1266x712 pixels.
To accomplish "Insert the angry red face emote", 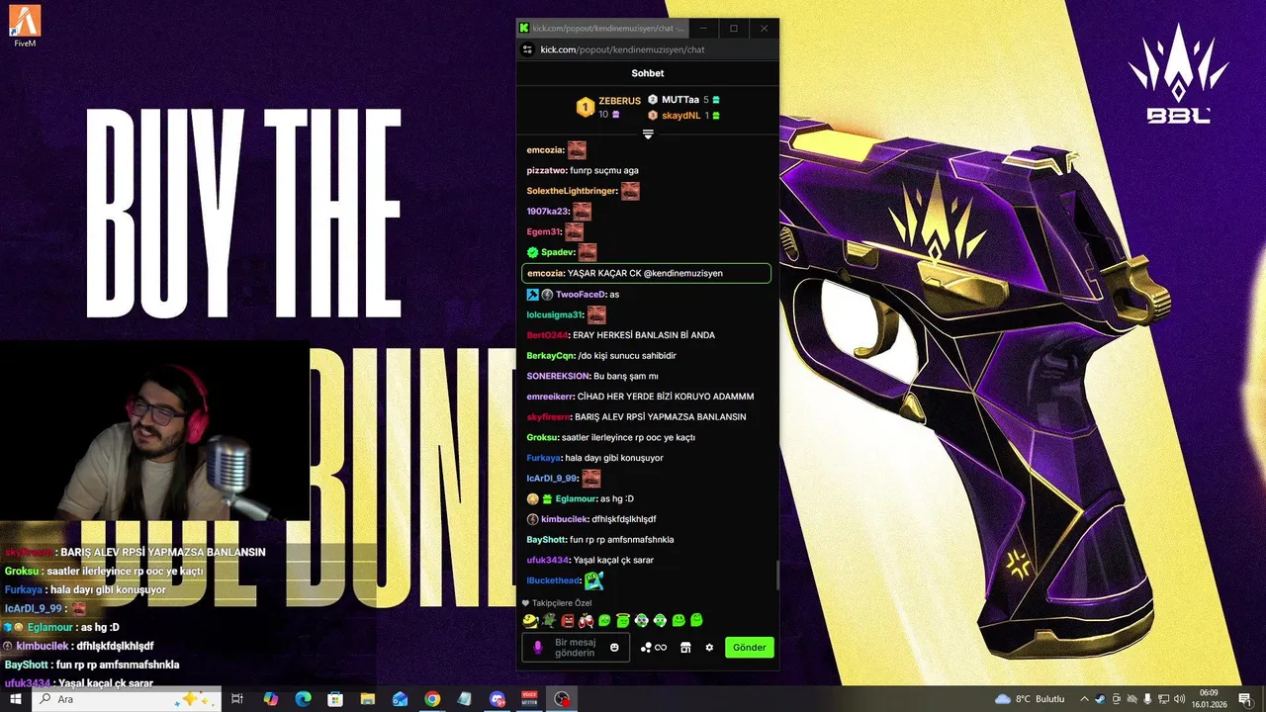I will [568, 620].
